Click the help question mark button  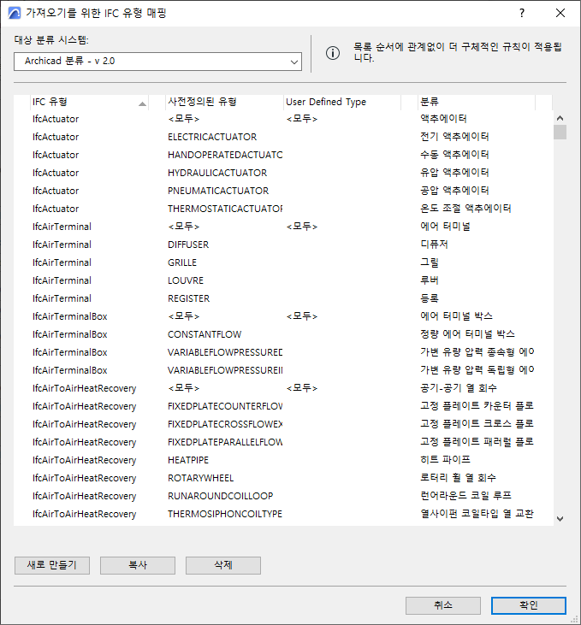pos(522,13)
